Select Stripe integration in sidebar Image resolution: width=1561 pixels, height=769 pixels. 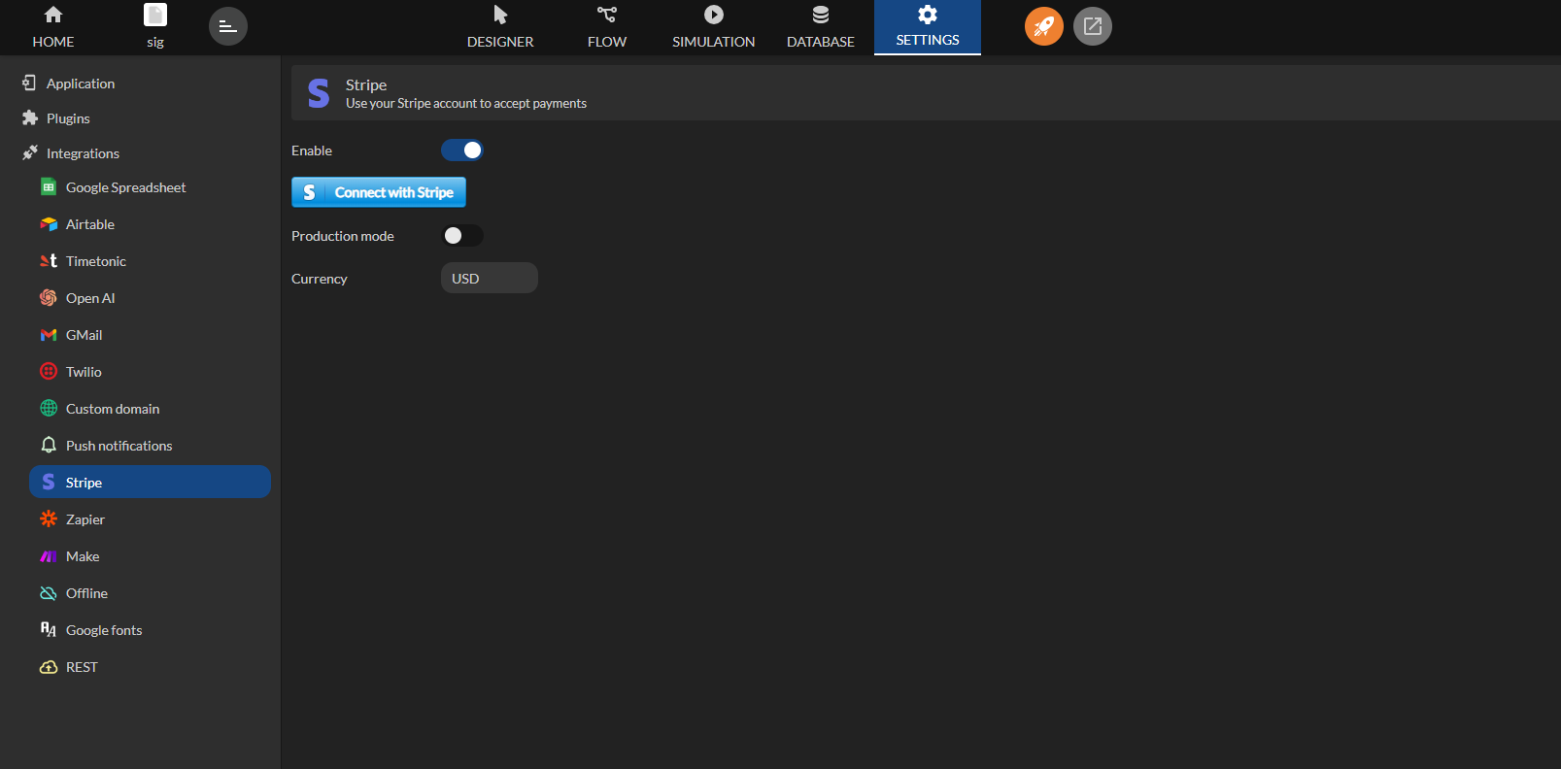[151, 483]
